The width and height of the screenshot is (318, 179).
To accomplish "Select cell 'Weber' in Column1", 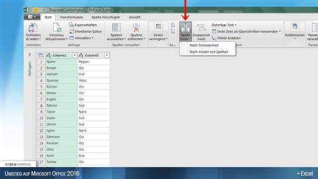I will (x=62, y=93).
